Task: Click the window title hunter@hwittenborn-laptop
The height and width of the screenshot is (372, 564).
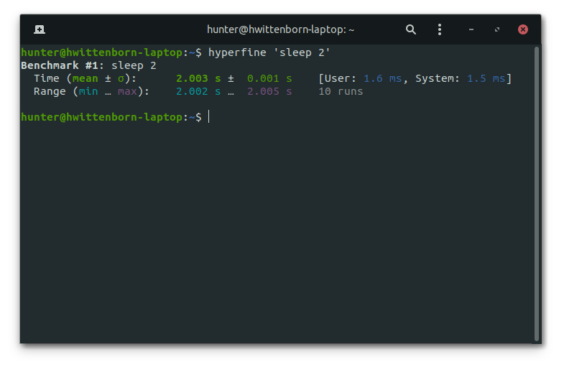Action: pyautogui.click(x=280, y=29)
